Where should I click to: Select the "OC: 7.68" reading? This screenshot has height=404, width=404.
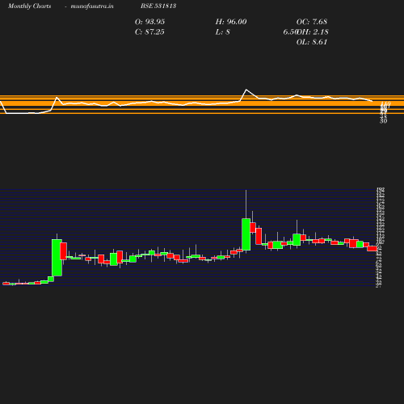312,22
